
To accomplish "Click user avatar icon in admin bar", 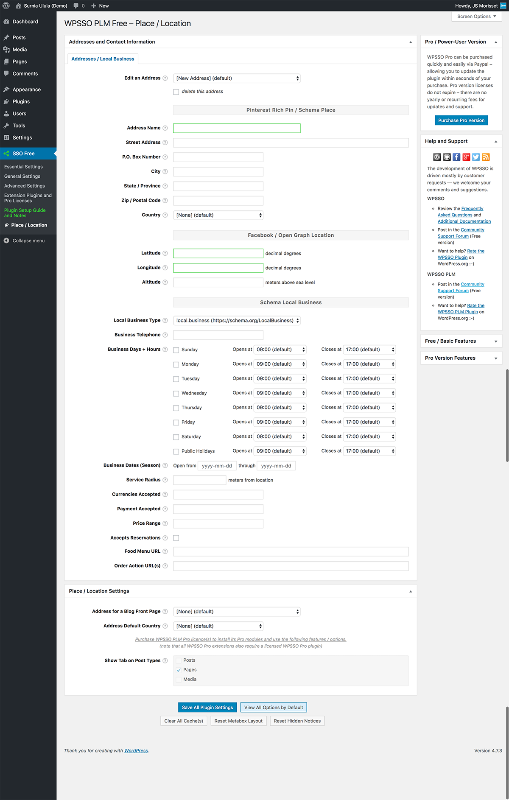I will 503,6.
